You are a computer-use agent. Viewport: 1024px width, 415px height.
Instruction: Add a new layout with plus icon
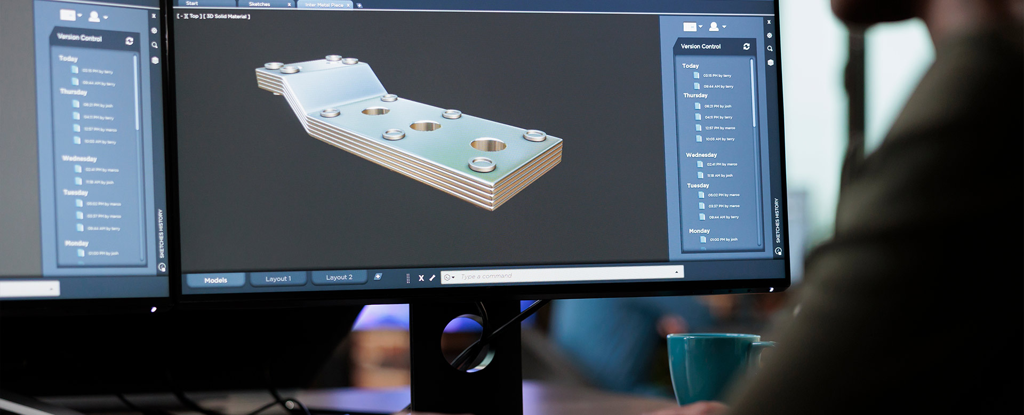pyautogui.click(x=378, y=276)
